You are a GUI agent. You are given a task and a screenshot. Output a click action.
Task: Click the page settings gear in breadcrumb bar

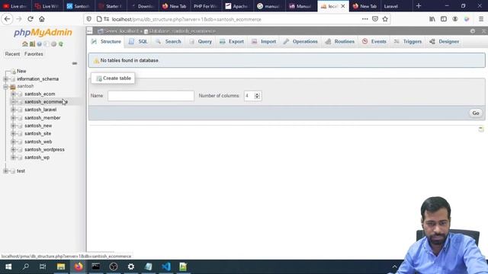(x=473, y=31)
